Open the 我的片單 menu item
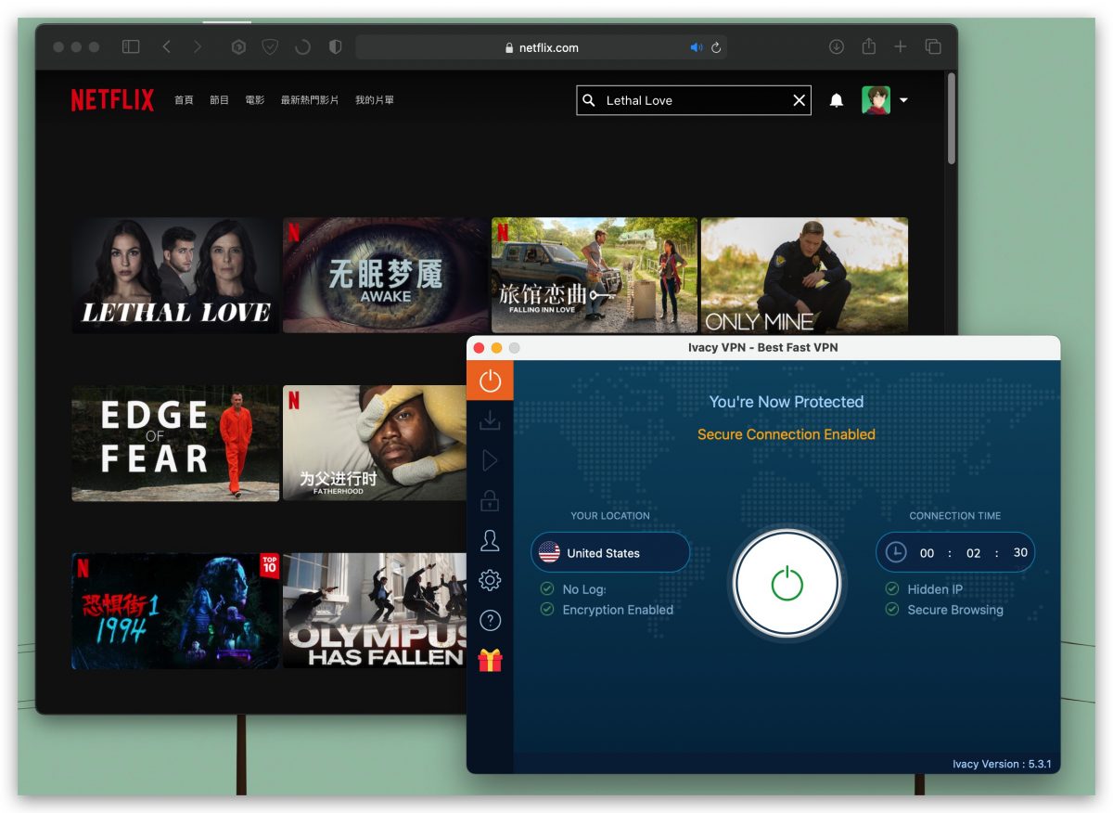This screenshot has width=1113, height=813. (374, 100)
